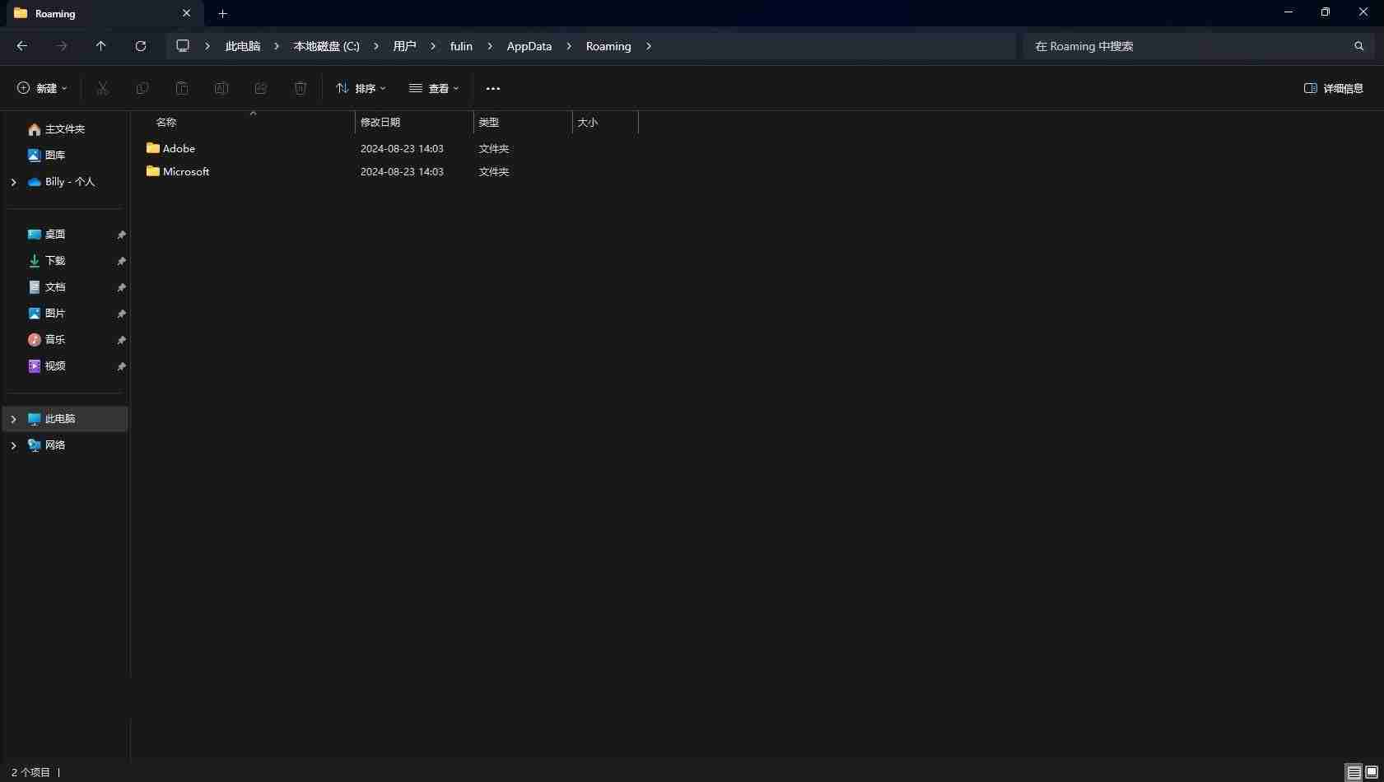The height and width of the screenshot is (782, 1384).
Task: Click the Paste clipboard icon
Action: [182, 88]
